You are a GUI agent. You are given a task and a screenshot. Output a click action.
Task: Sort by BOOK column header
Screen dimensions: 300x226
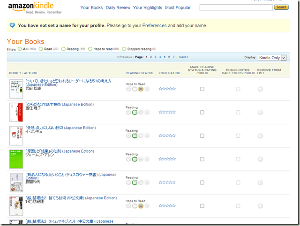coord(14,73)
